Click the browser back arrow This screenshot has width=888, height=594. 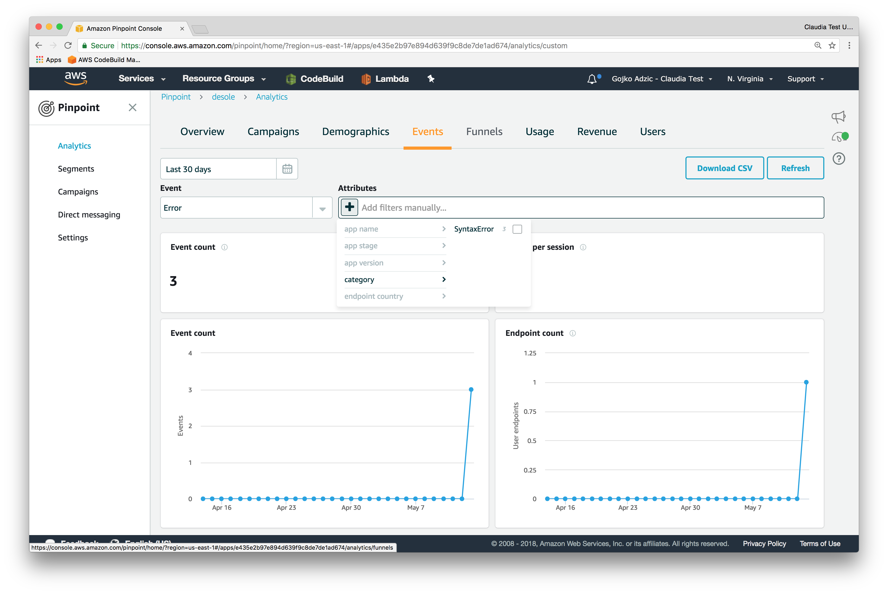tap(39, 45)
